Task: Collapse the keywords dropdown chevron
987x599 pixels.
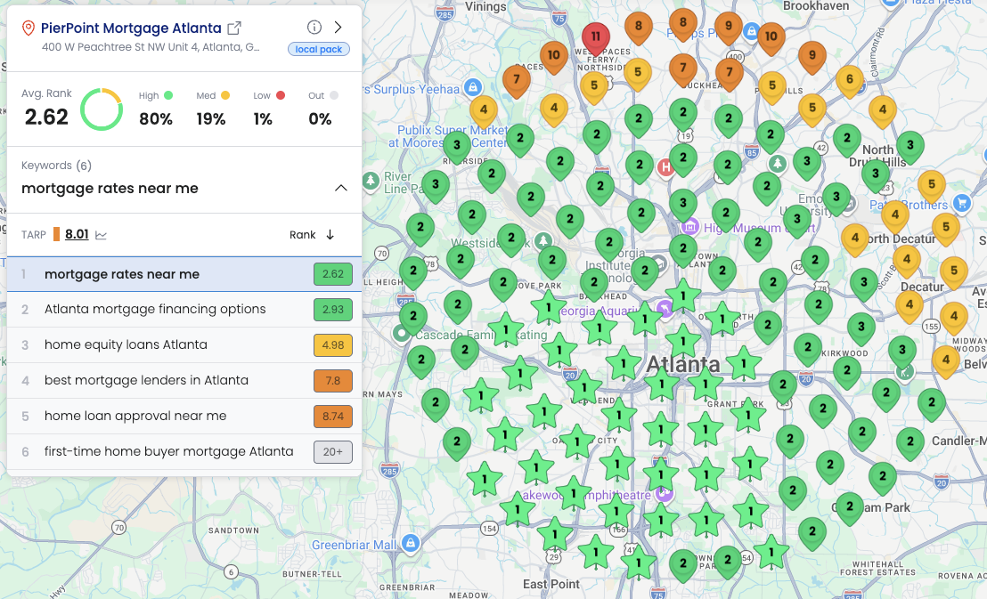Action: pyautogui.click(x=340, y=188)
